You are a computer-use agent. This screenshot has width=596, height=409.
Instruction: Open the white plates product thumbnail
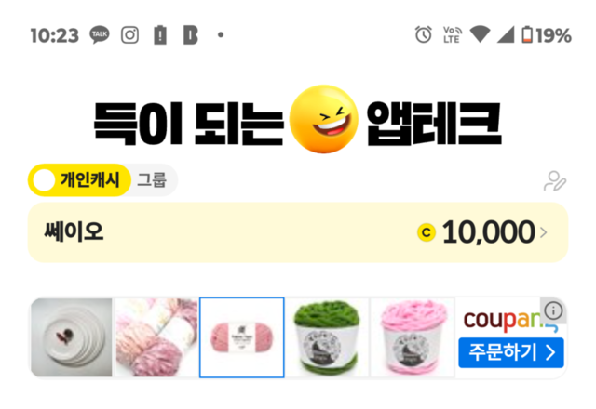click(72, 337)
